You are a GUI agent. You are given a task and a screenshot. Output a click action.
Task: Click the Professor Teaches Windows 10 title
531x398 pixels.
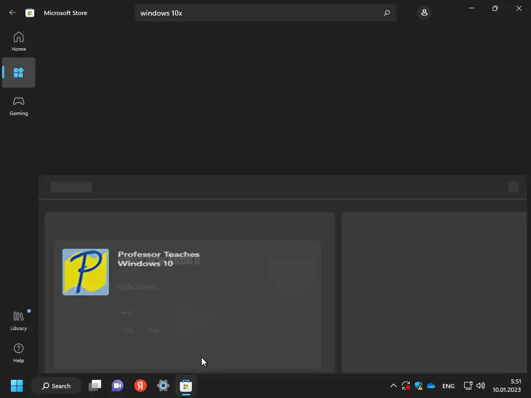[x=159, y=259]
